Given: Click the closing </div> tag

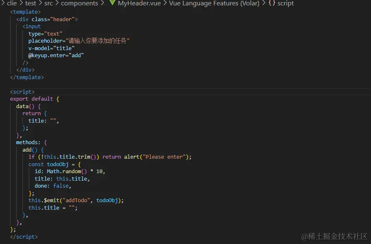Looking at the screenshot, I should tap(25, 70).
